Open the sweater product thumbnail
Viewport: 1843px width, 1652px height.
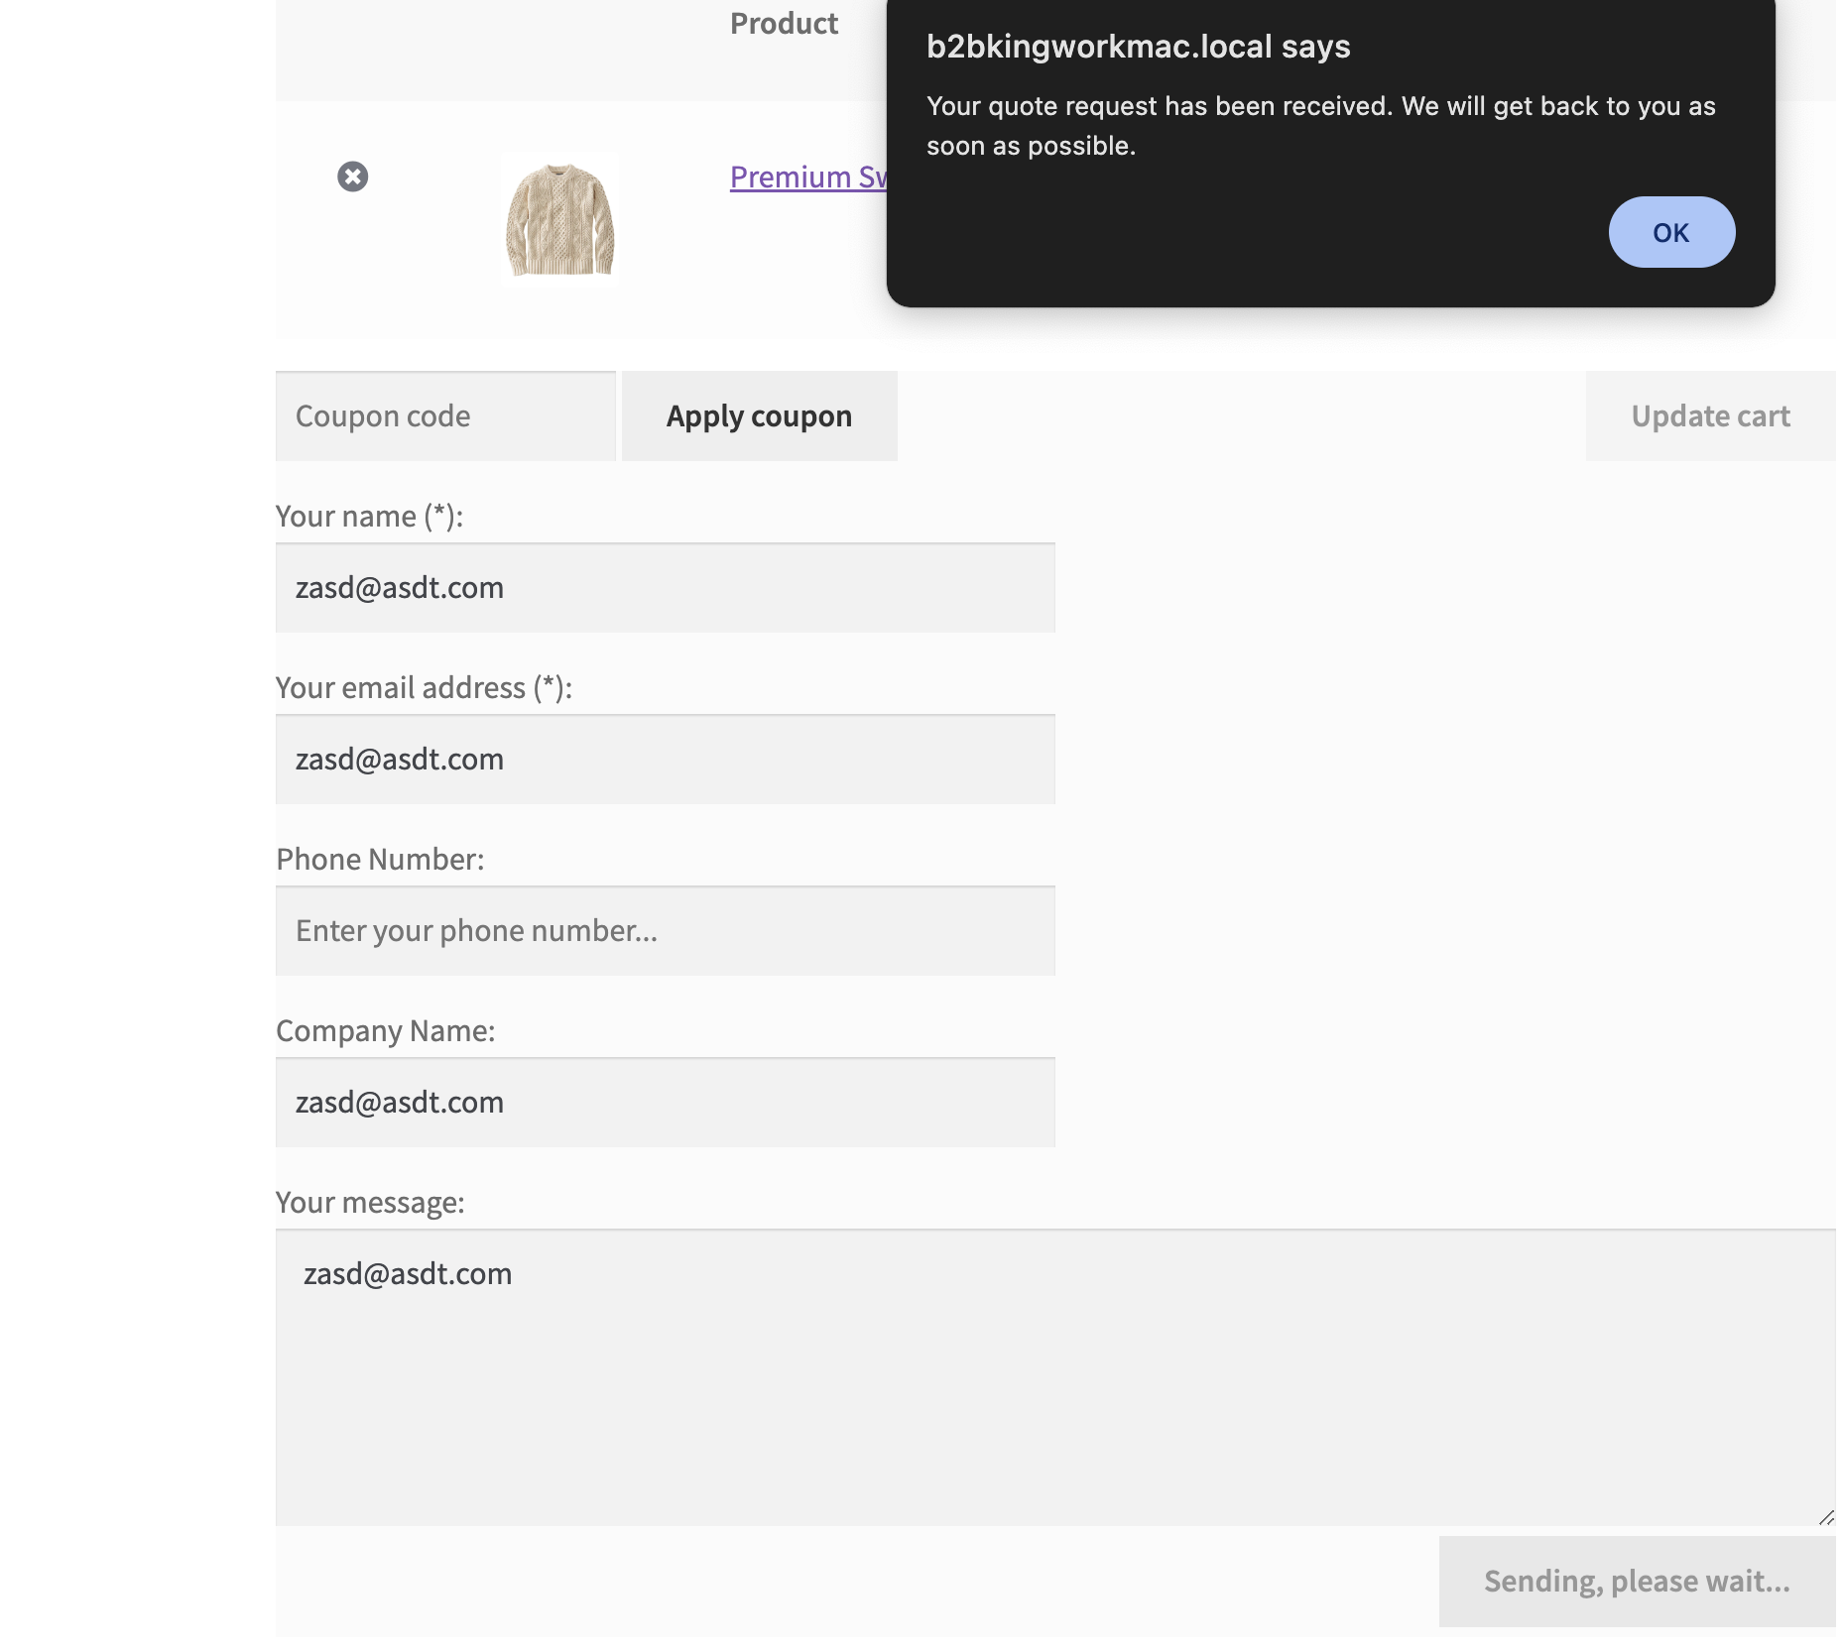(560, 219)
